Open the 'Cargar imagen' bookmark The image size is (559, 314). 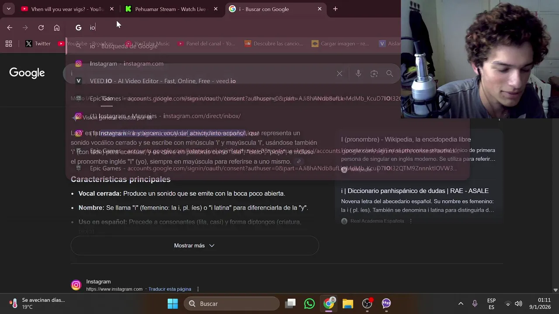coord(340,44)
